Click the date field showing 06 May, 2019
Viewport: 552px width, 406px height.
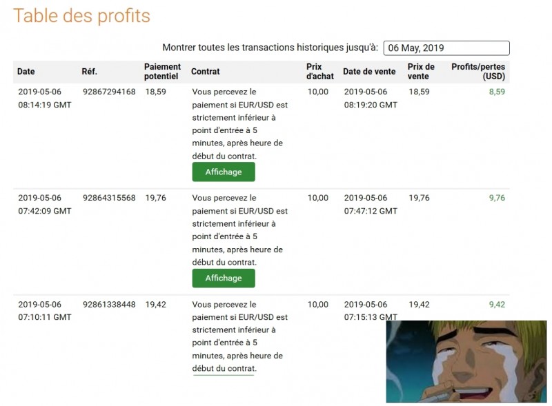click(x=446, y=48)
